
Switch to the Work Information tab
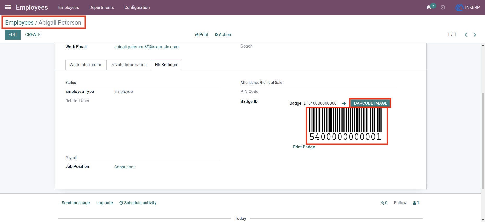(86, 65)
